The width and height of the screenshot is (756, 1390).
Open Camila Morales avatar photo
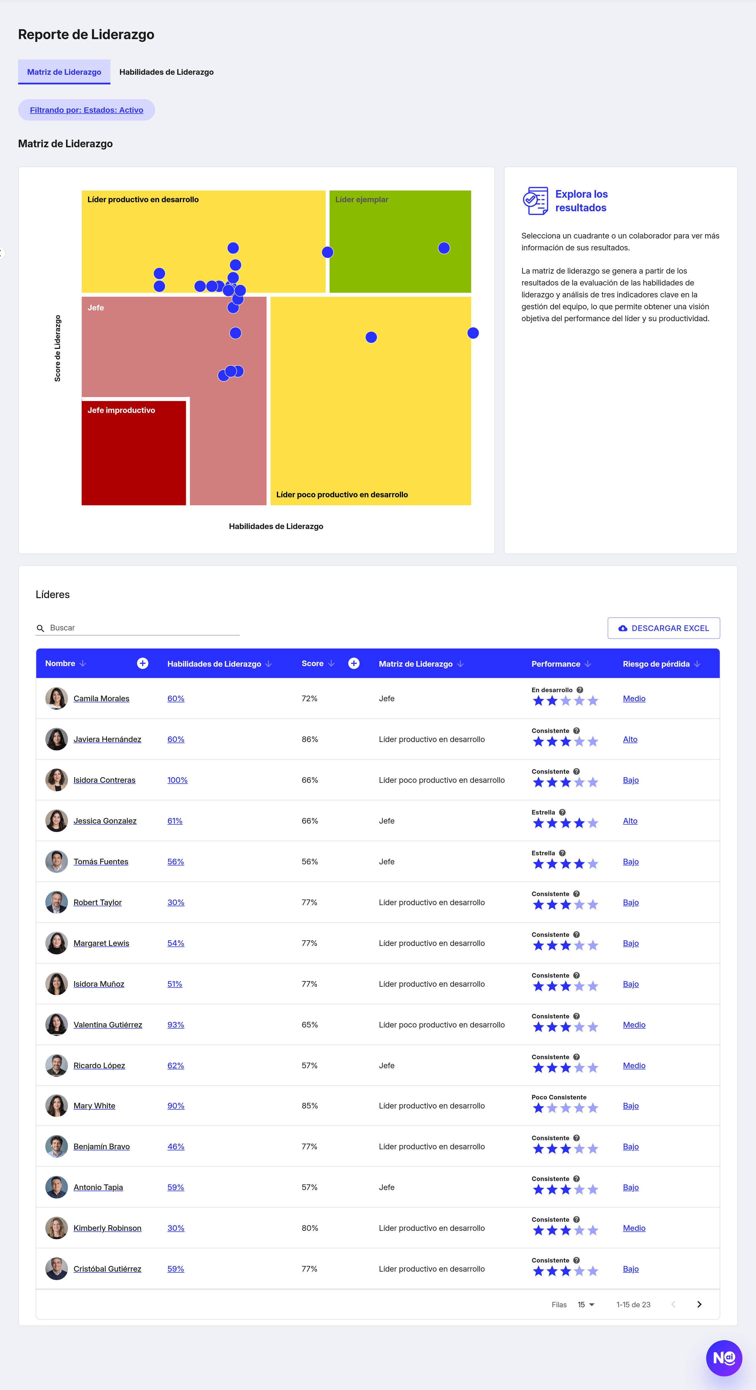pos(57,698)
